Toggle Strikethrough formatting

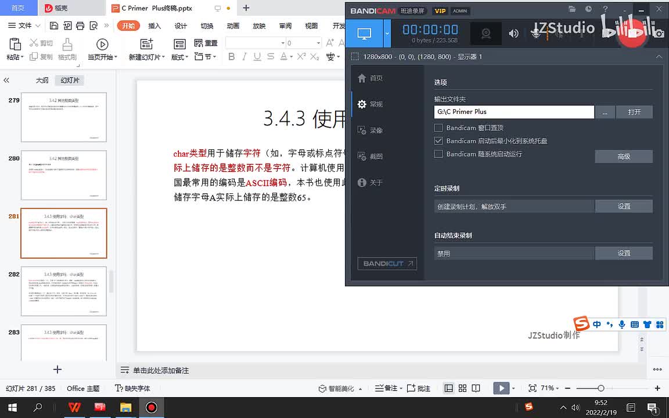pyautogui.click(x=271, y=56)
